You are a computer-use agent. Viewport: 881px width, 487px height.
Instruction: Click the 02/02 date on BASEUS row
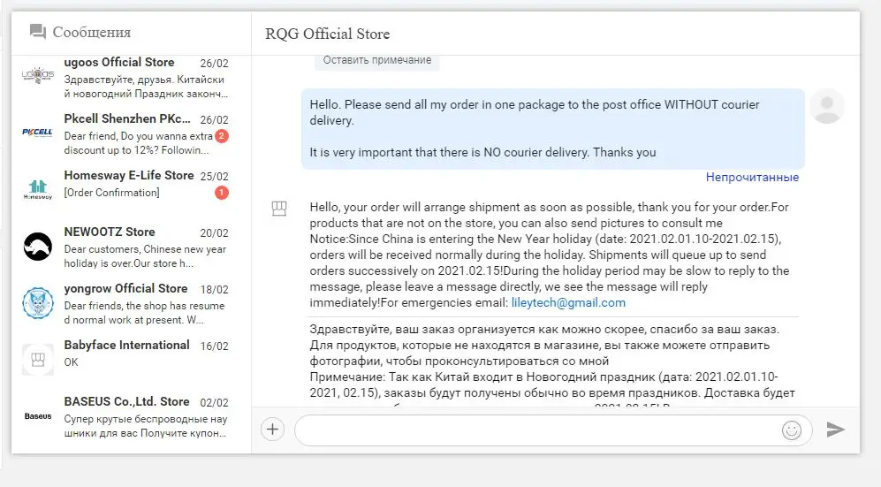214,403
